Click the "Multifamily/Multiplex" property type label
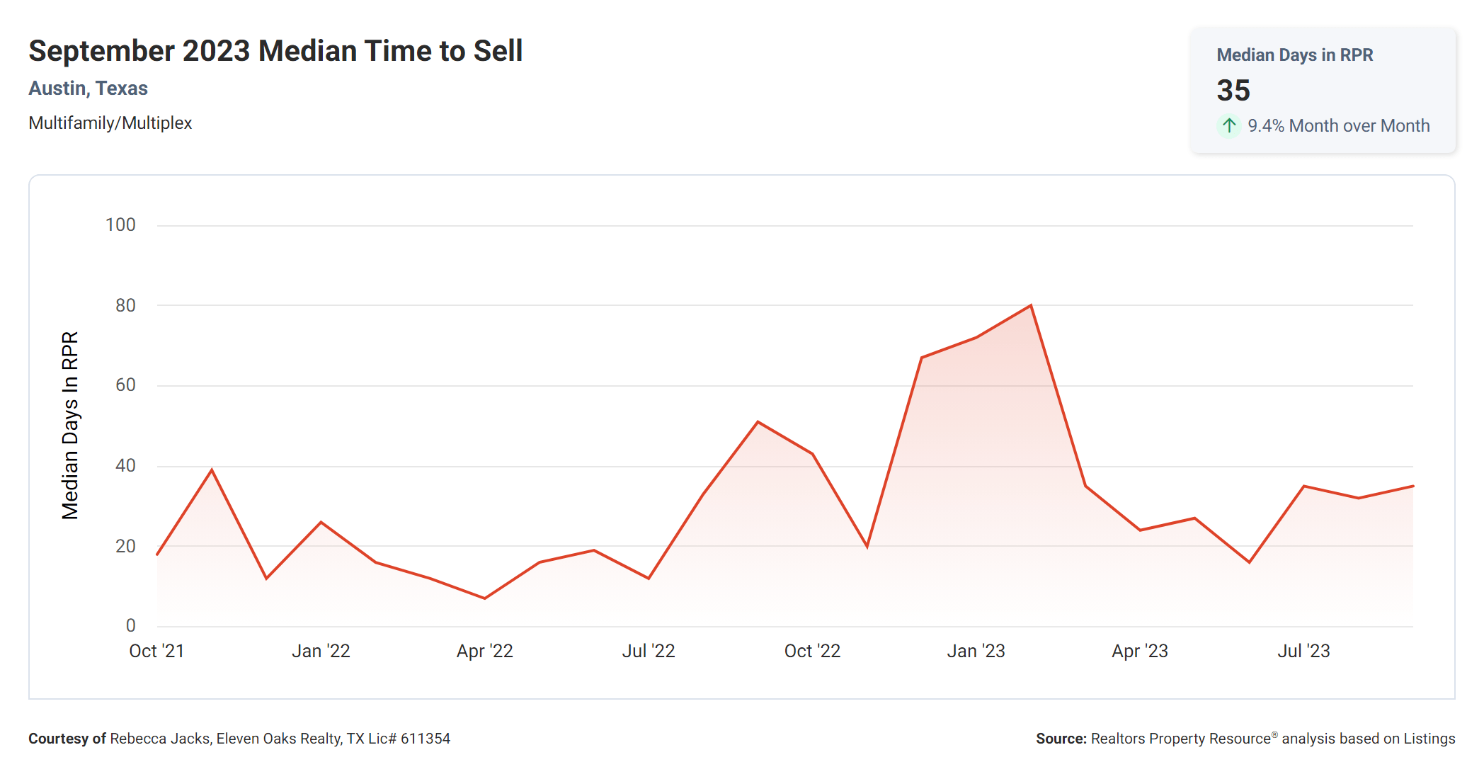 point(110,123)
